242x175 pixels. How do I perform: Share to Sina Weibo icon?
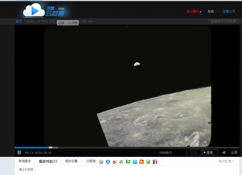114,162
